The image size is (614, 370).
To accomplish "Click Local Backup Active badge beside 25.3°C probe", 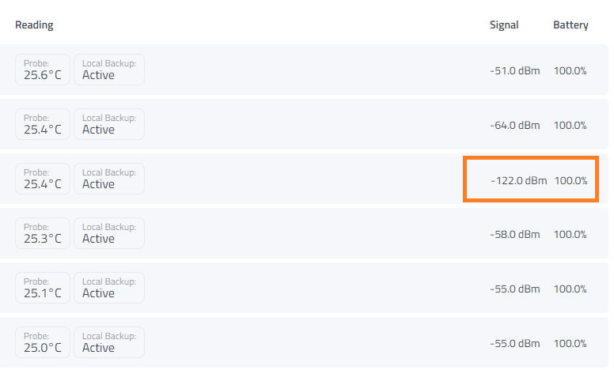I will (109, 233).
